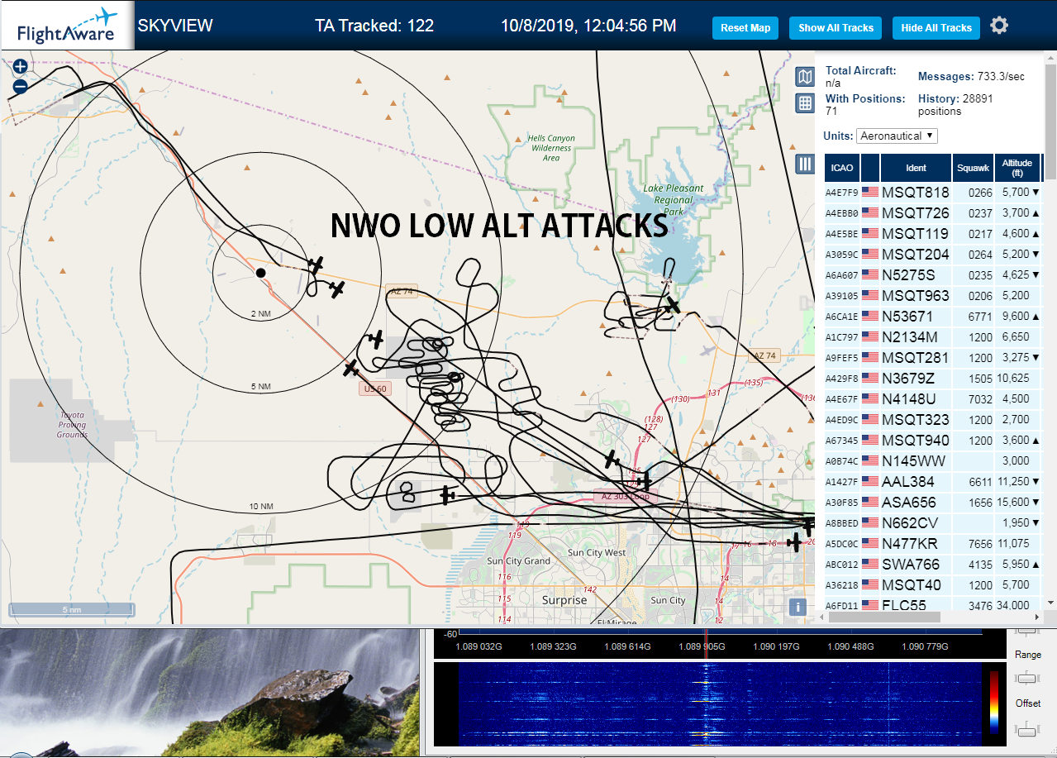
Task: Click the Hells Canyon Wilderness Area map label
Action: [551, 148]
